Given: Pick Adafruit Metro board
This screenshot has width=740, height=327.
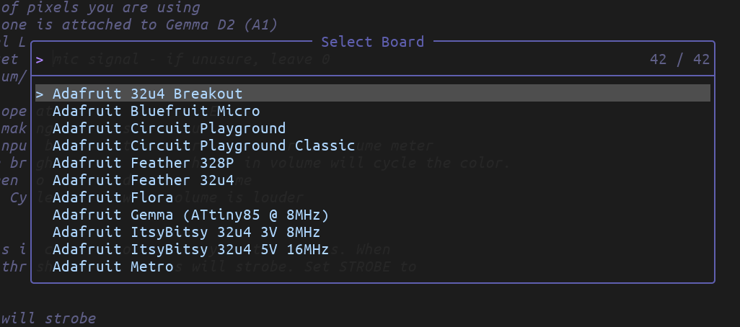Looking at the screenshot, I should 373,266.
